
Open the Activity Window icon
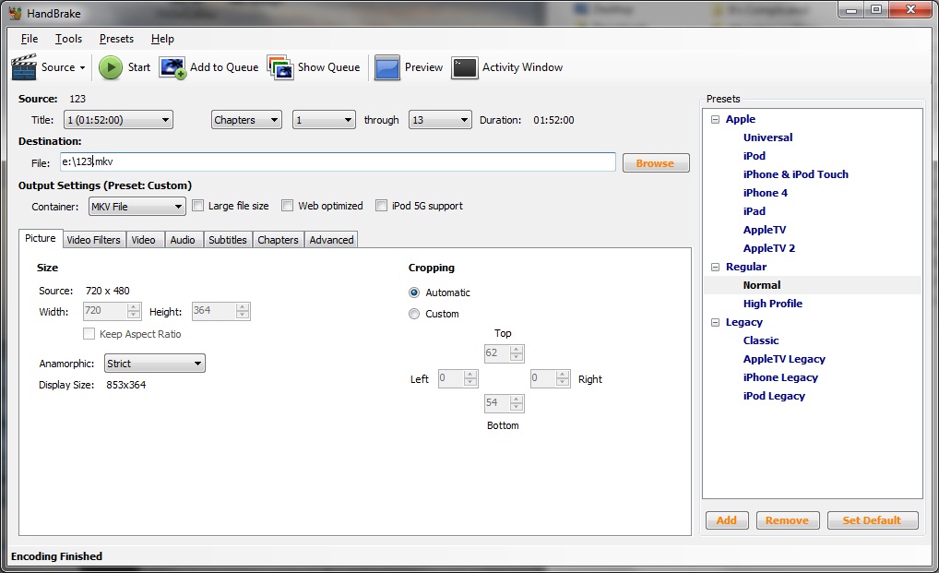click(465, 67)
